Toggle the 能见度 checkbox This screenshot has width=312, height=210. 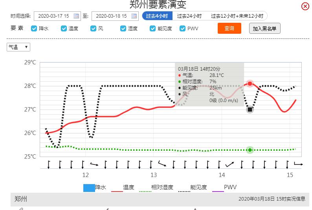click(152, 28)
